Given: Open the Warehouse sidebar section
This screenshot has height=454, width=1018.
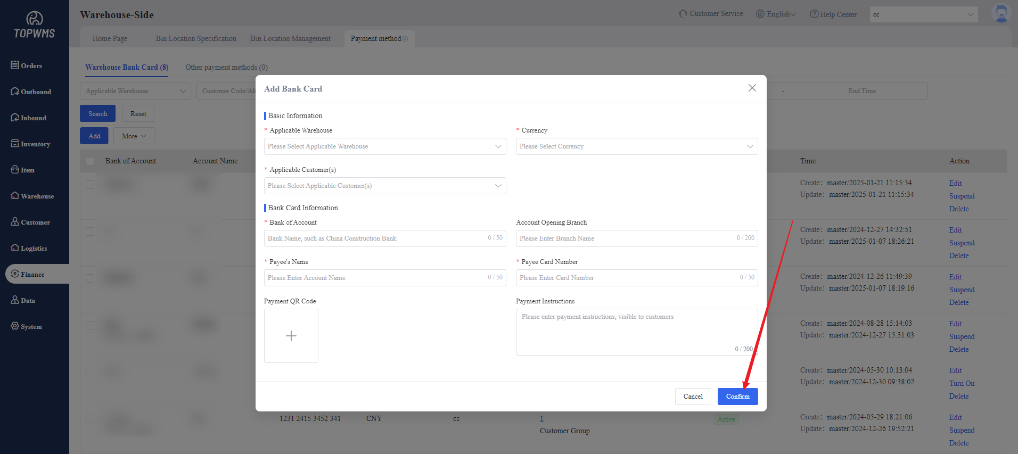Looking at the screenshot, I should coord(32,196).
